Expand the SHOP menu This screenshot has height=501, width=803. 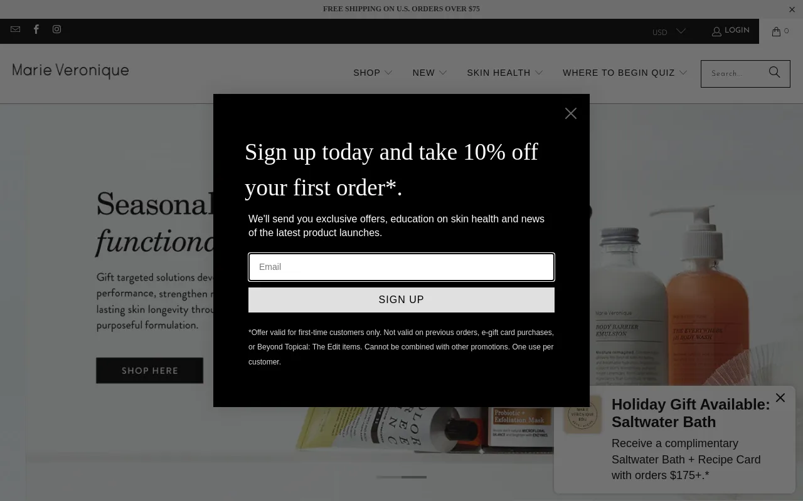tap(373, 73)
